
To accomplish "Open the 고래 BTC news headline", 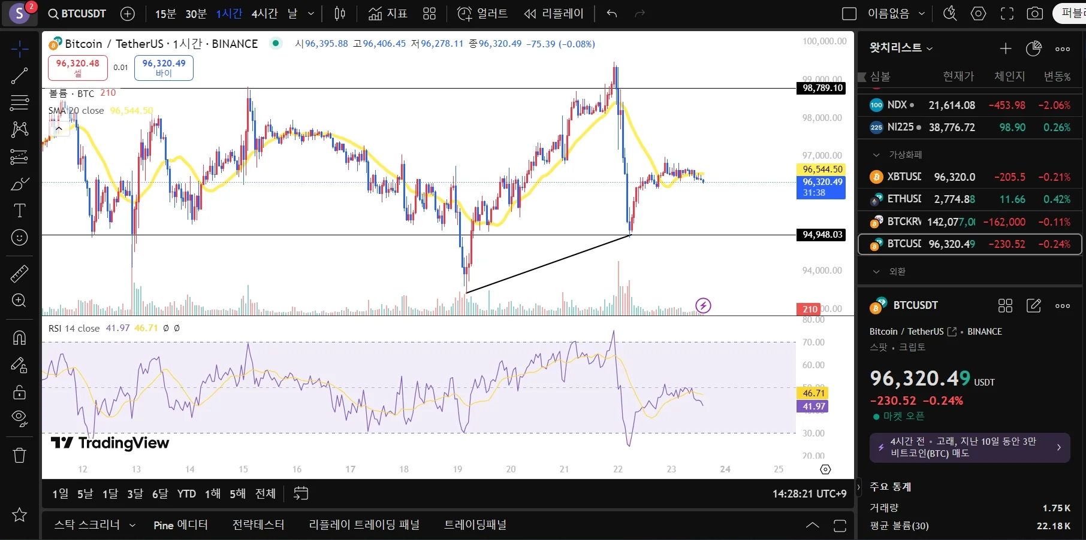I will [970, 447].
